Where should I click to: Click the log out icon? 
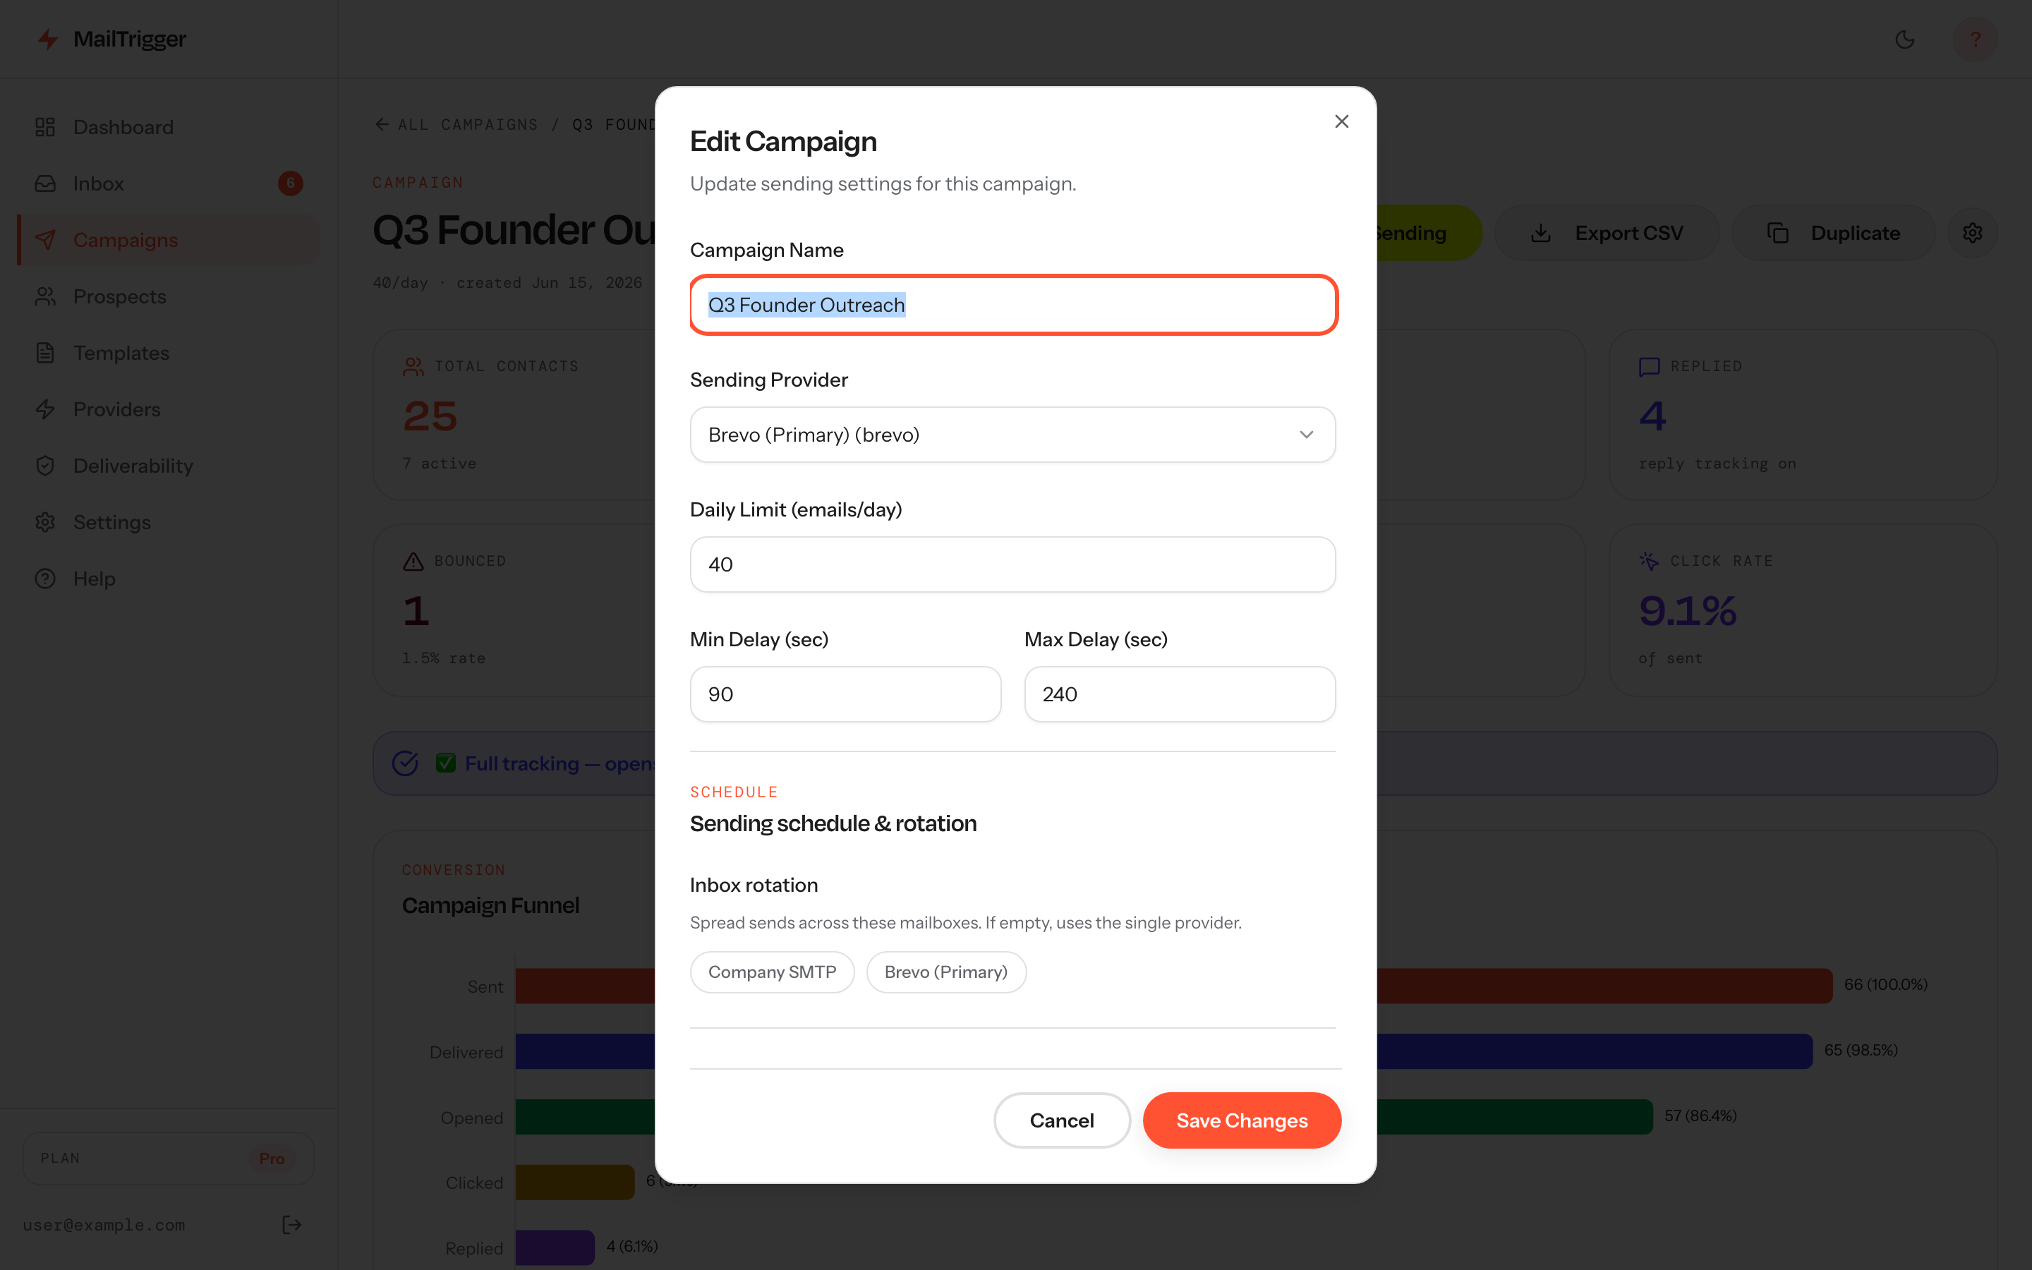[291, 1225]
